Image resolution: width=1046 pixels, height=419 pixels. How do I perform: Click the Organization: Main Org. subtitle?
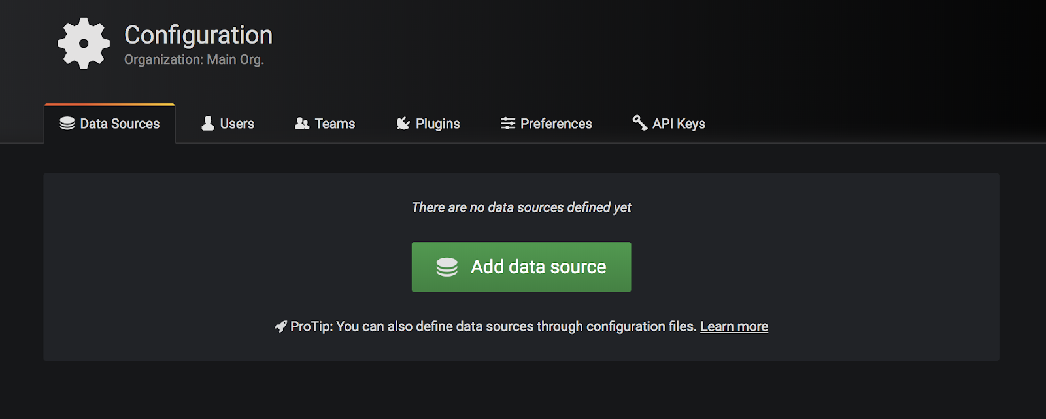[x=194, y=59]
